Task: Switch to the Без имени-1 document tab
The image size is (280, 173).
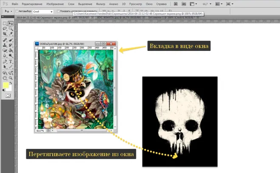Action: (x=171, y=17)
